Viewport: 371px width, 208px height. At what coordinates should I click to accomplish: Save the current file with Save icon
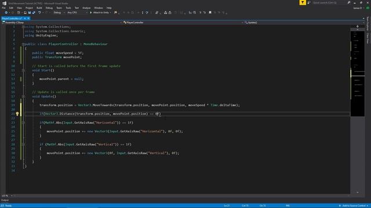click(30, 13)
